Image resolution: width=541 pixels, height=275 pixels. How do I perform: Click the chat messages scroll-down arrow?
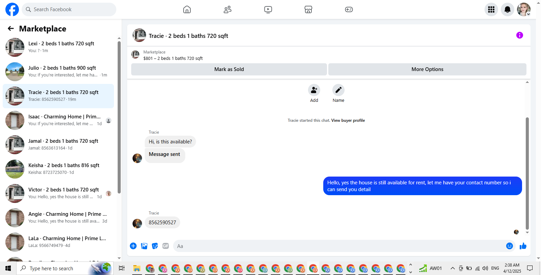point(527,233)
